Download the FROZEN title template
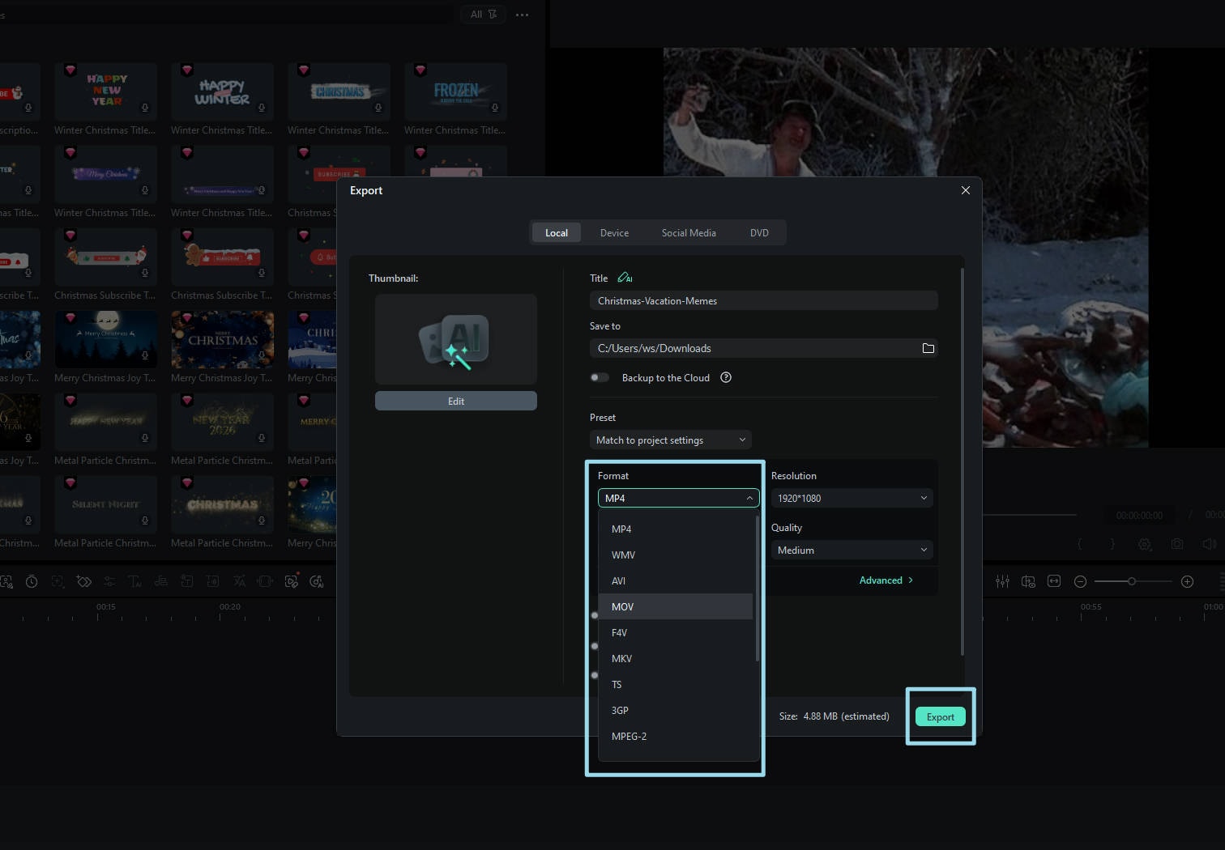Screen dimensions: 1225x850 point(495,108)
